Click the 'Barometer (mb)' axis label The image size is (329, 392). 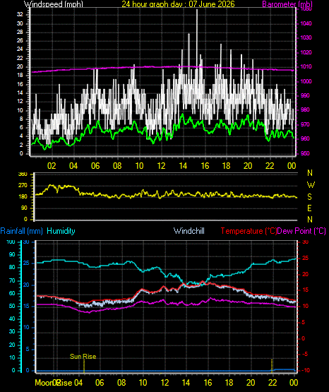point(287,4)
